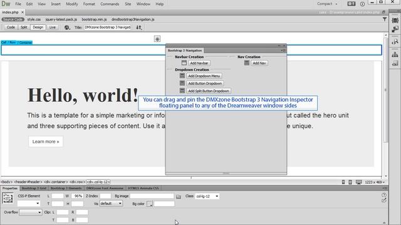
Task: Open the bootstrap.min.js related file
Action: [94, 19]
